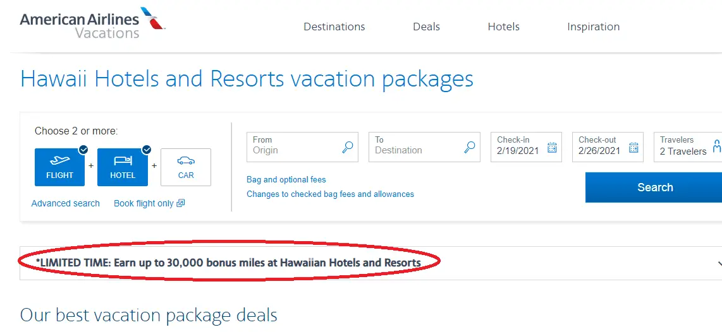Screen dimensions: 722x332
Task: Open the Destinations menu
Action: click(x=334, y=27)
